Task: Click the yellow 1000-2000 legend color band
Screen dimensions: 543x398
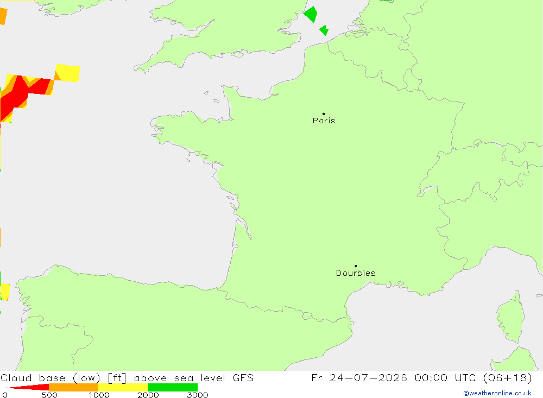Action: pyautogui.click(x=123, y=387)
